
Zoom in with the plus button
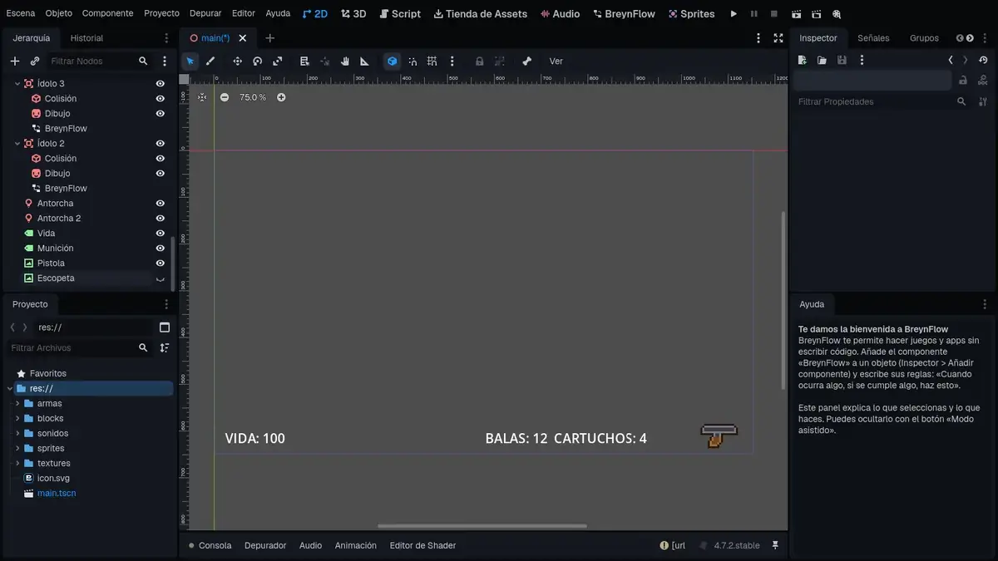click(x=281, y=97)
